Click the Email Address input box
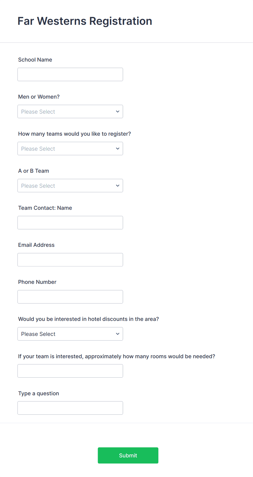Image resolution: width=253 pixels, height=477 pixels. click(x=70, y=260)
